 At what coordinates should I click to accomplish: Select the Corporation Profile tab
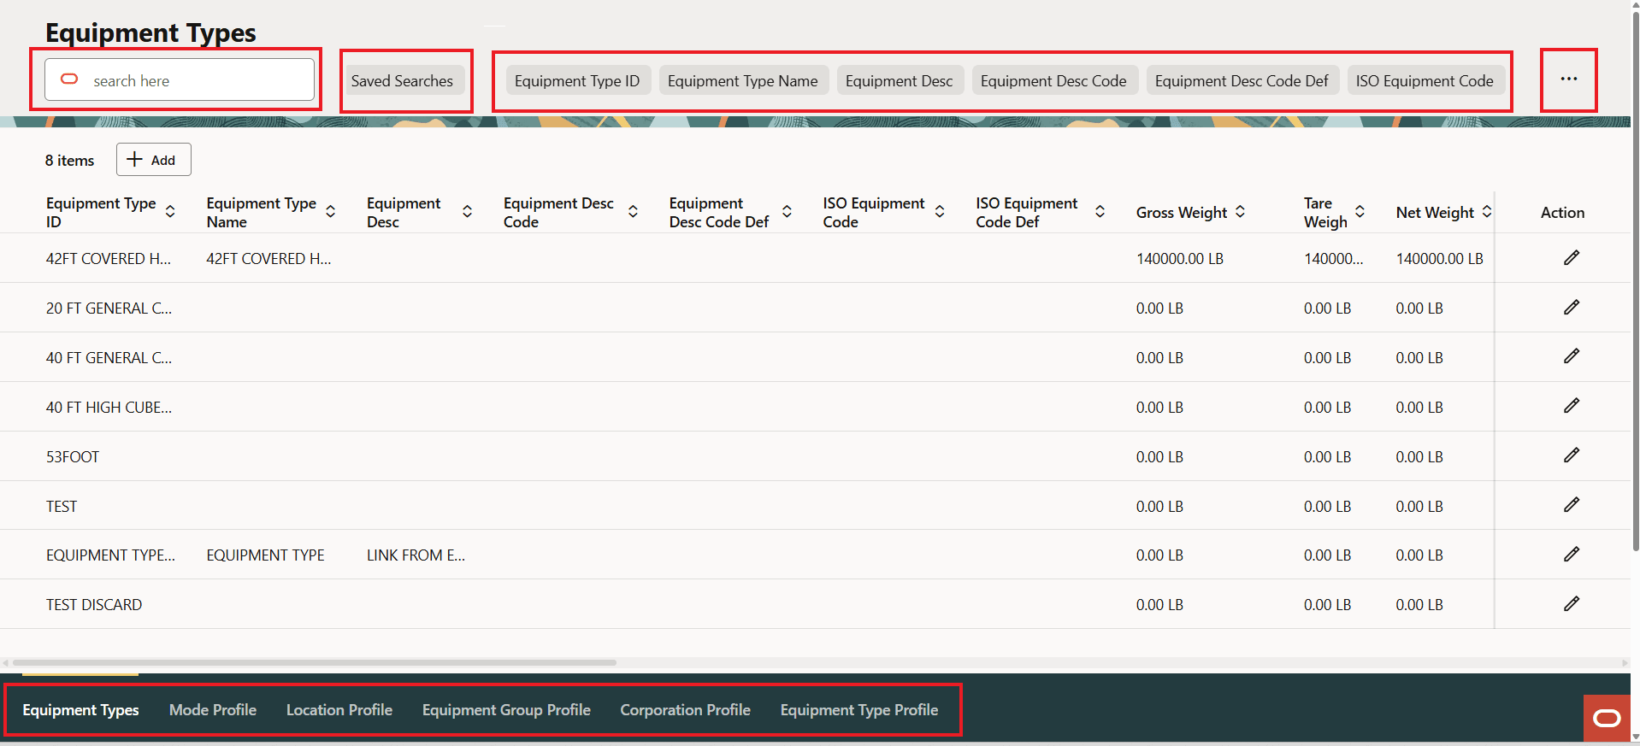click(686, 710)
